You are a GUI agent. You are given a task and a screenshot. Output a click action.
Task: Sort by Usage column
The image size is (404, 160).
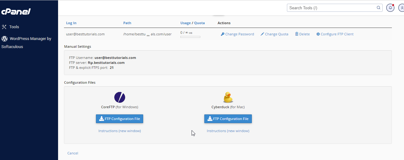(186, 23)
